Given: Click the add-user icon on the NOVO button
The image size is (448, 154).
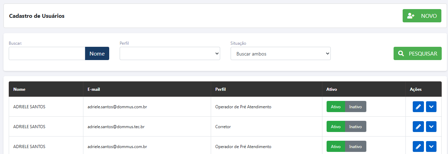Looking at the screenshot, I should click(x=411, y=16).
